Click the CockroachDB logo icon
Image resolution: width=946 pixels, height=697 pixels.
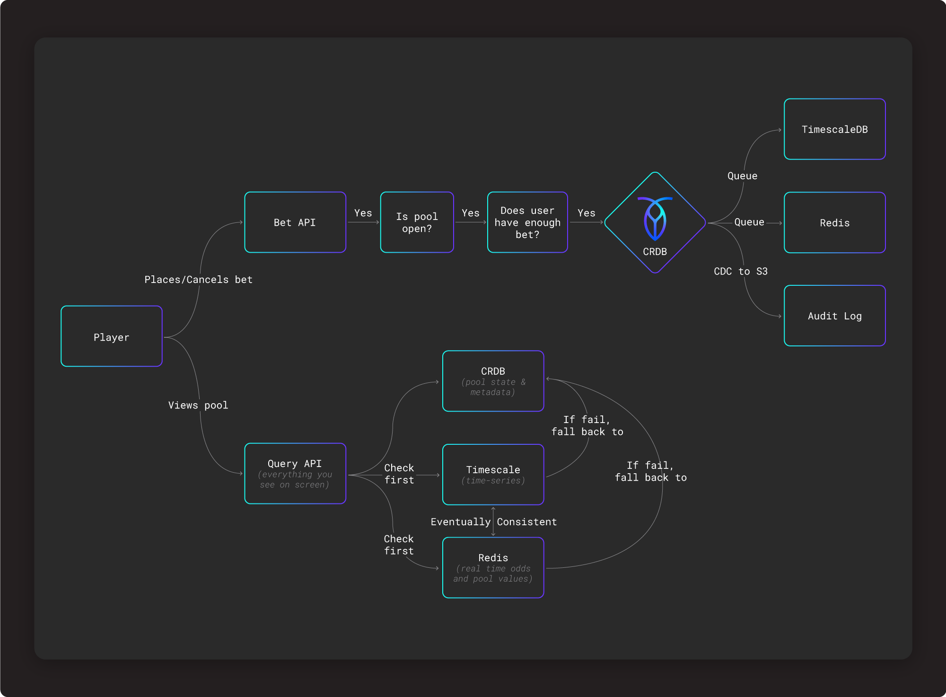pyautogui.click(x=655, y=218)
